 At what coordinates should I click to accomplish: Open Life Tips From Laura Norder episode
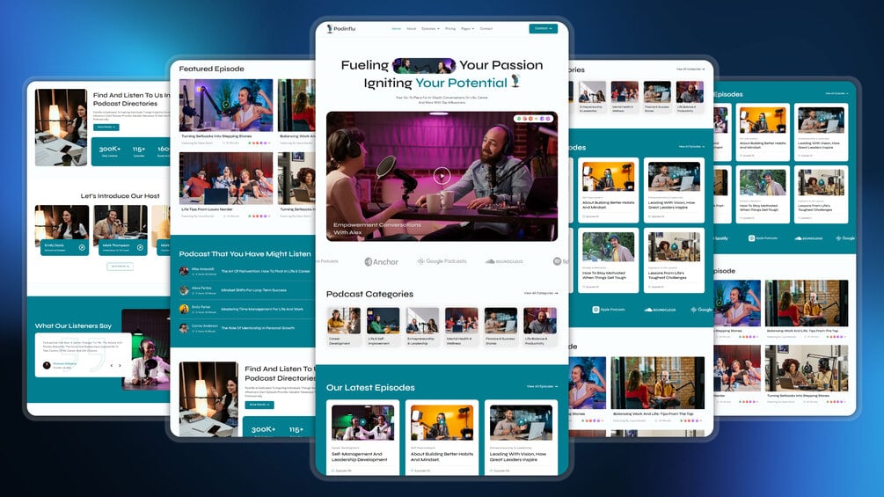[225, 178]
